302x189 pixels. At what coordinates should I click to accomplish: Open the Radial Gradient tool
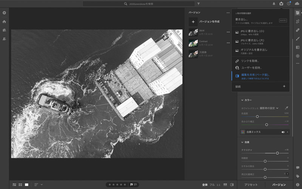tap(297, 56)
